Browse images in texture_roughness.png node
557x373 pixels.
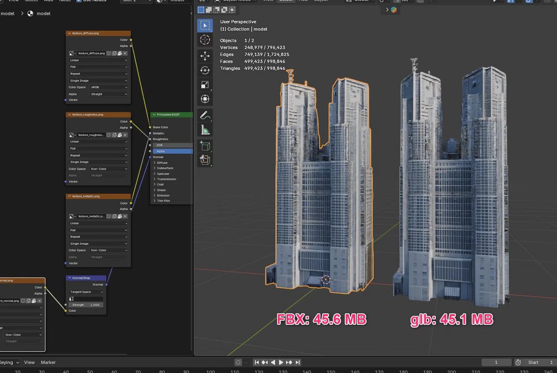72,135
